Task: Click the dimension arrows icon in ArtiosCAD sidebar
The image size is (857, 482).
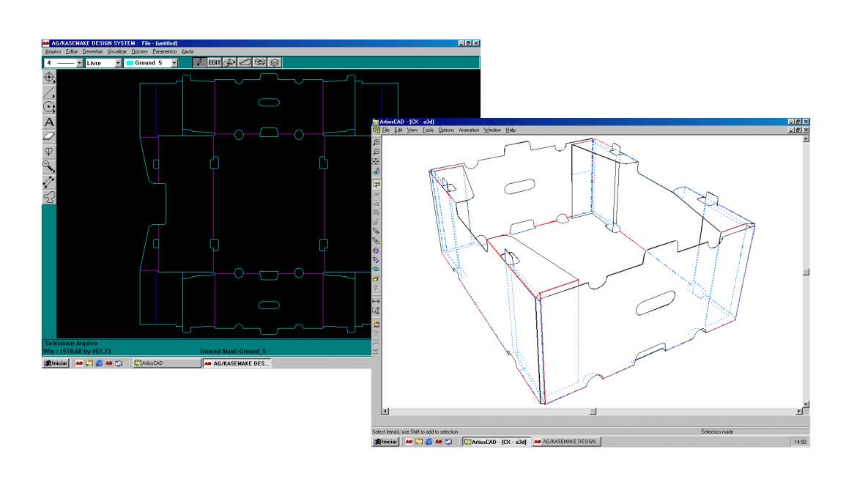Action: click(376, 300)
